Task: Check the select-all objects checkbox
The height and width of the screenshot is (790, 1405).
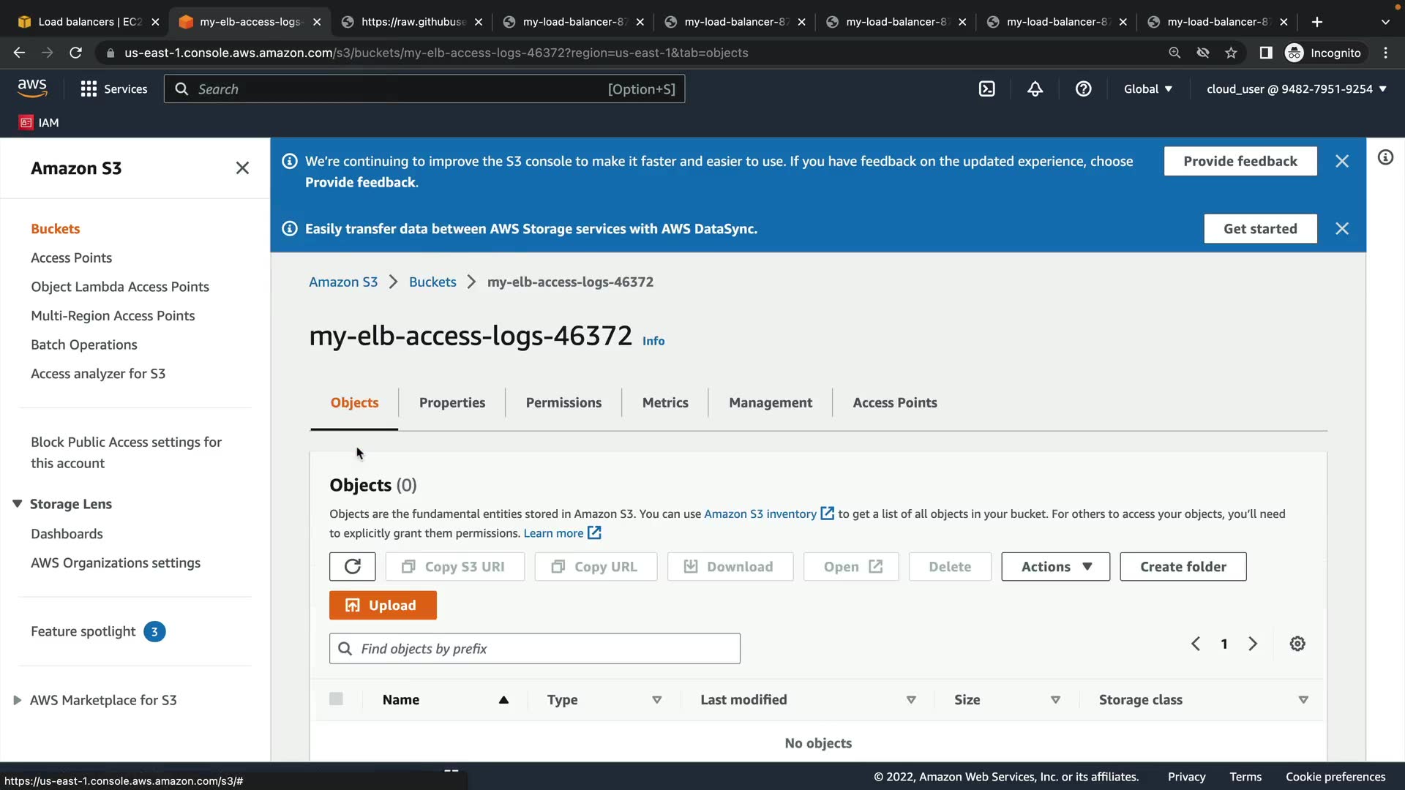Action: coord(336,699)
